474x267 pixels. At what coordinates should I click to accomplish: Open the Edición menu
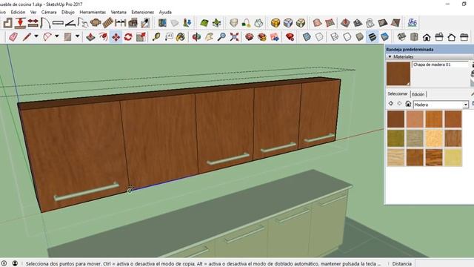click(x=18, y=12)
